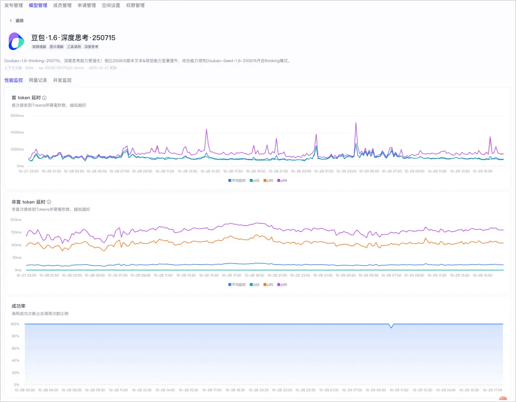
Task: Toggle p95 legend in 首 token chart
Action: coord(268,180)
